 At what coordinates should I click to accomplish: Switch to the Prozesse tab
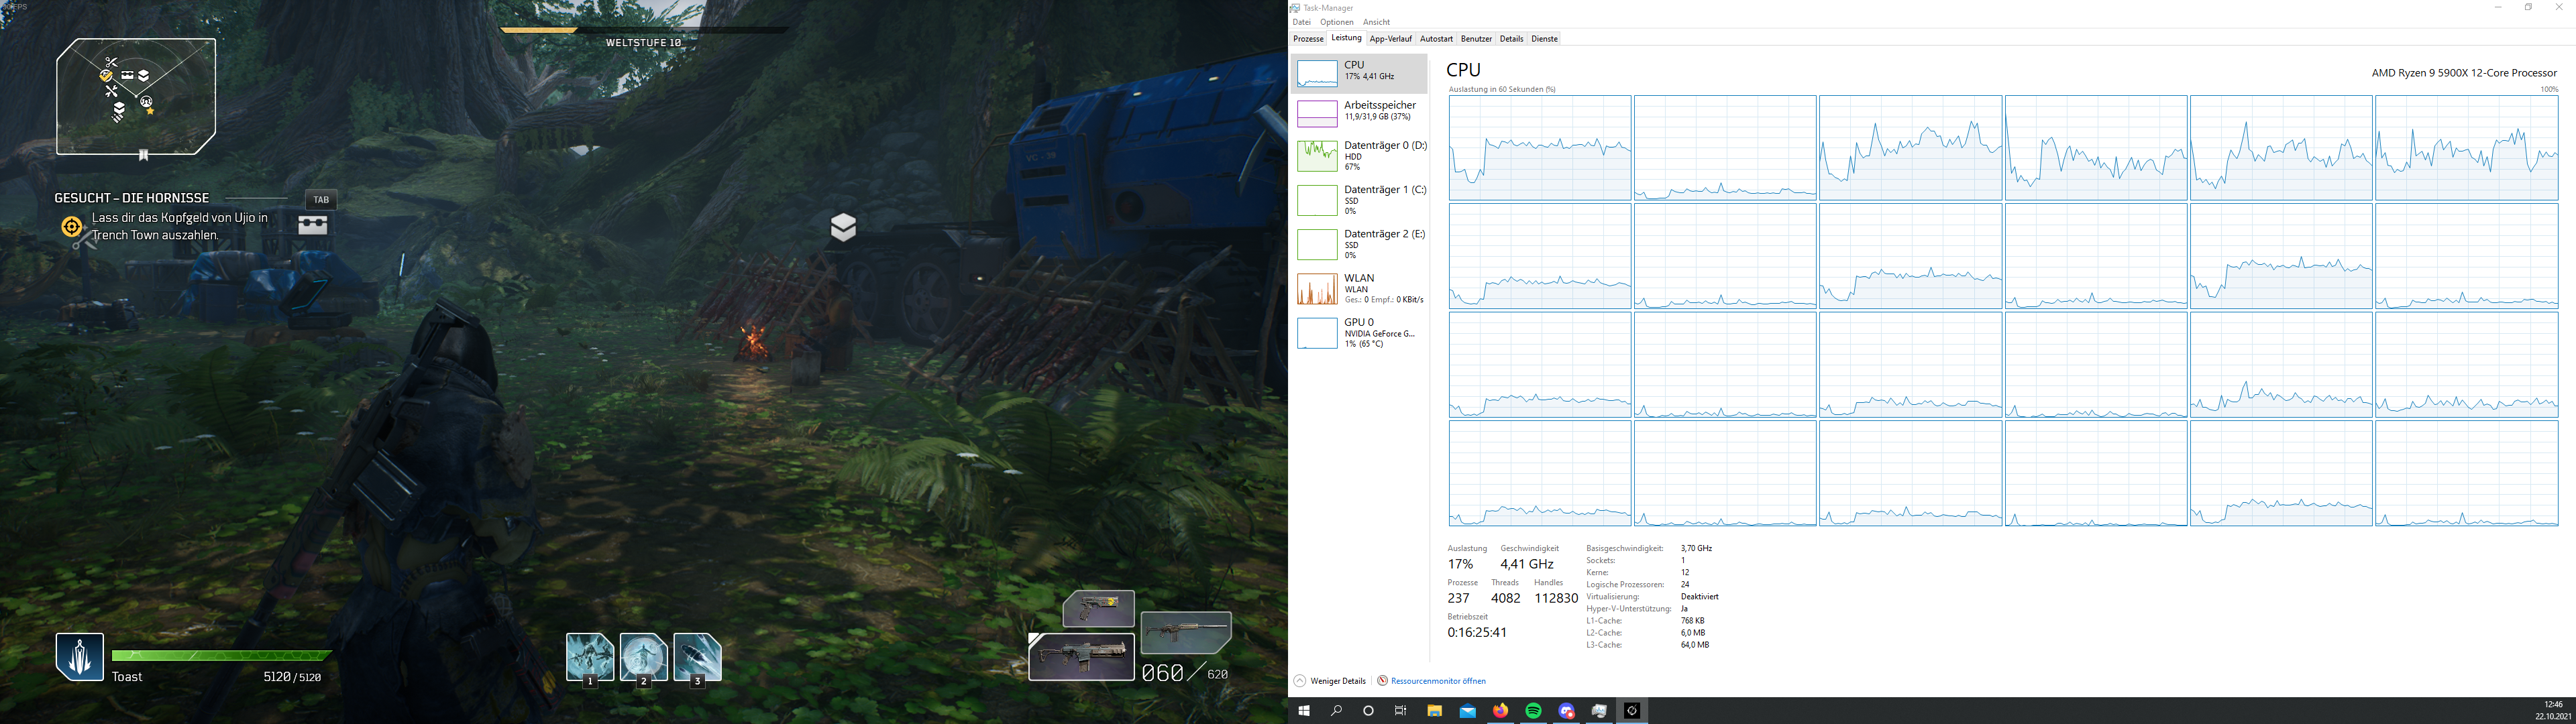point(1308,39)
